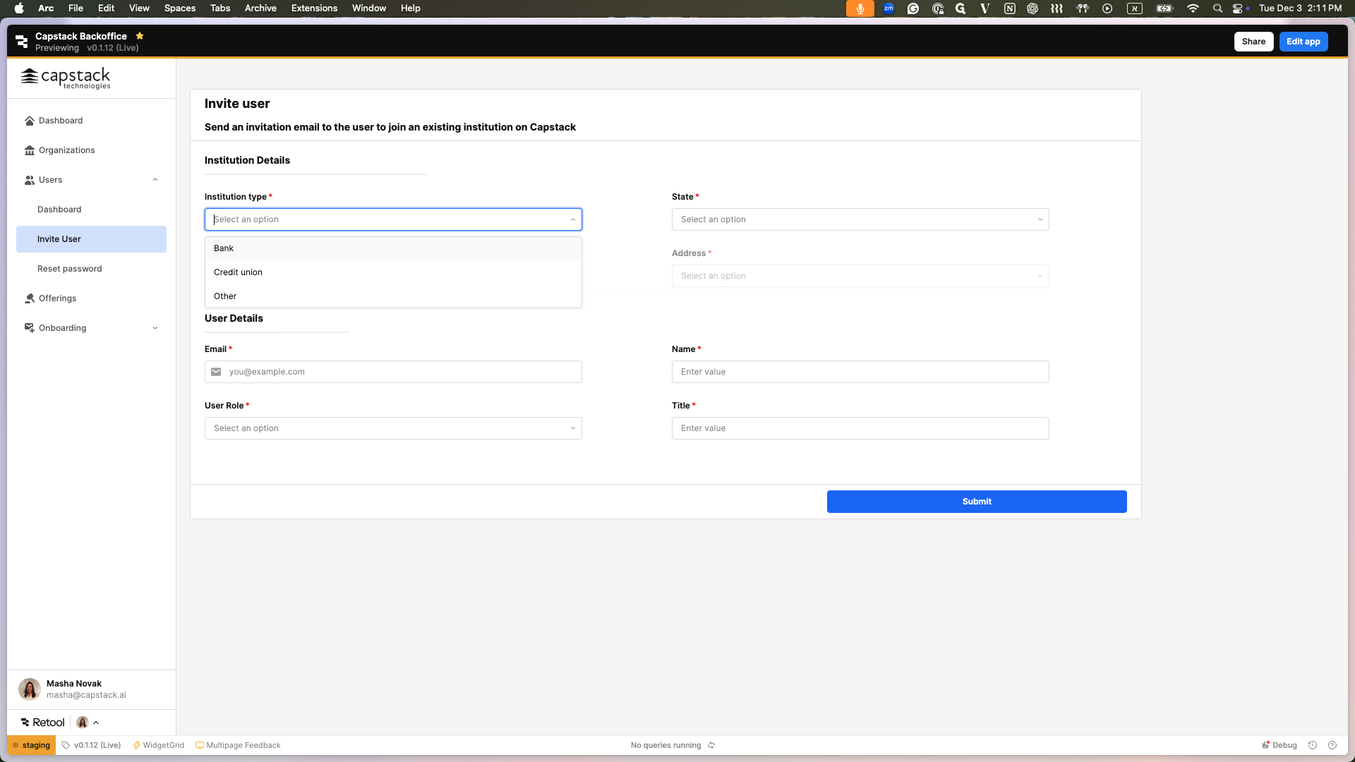This screenshot has height=762, width=1355.
Task: Open the Spaces menu
Action: coord(180,8)
